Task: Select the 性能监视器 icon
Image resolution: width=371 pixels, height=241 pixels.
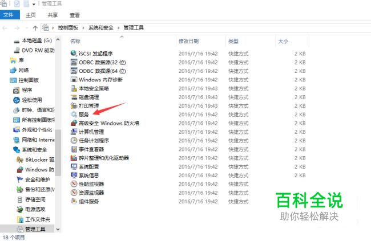Action: [74, 184]
